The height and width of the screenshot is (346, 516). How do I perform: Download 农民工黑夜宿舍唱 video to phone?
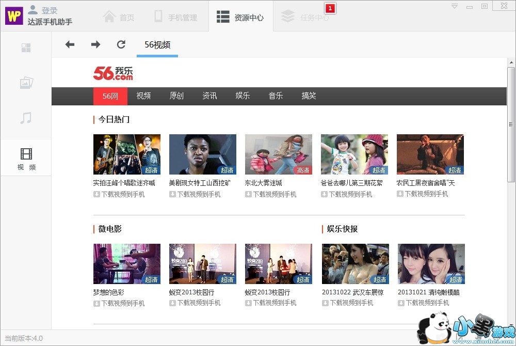(x=423, y=194)
